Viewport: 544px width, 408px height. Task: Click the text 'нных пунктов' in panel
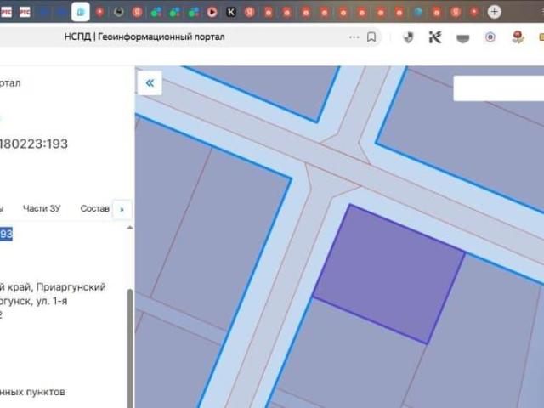pyautogui.click(x=32, y=393)
